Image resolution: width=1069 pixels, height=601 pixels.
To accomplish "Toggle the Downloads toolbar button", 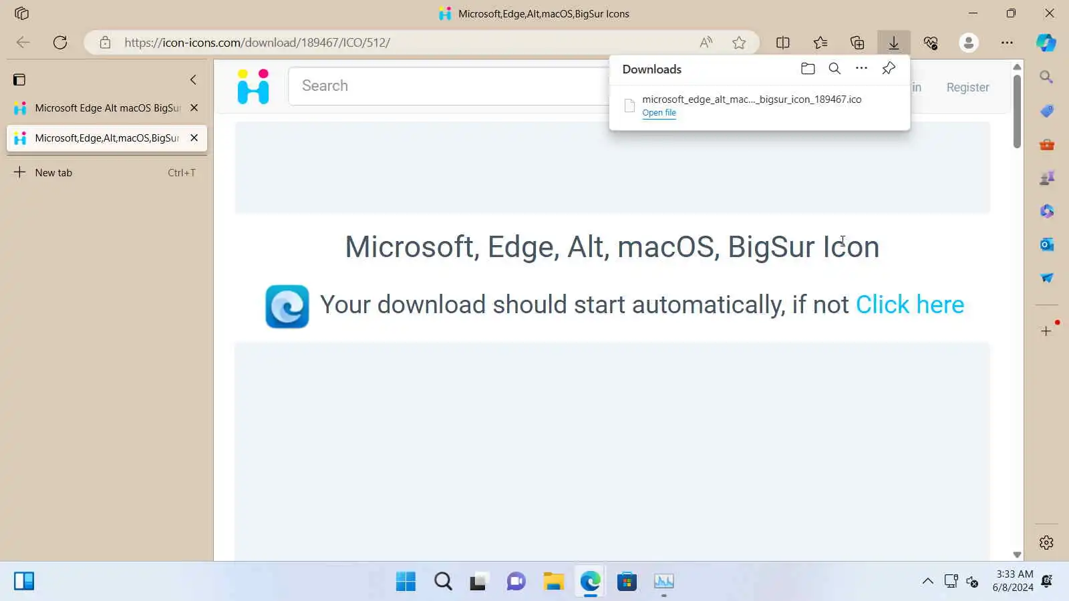I will point(894,43).
